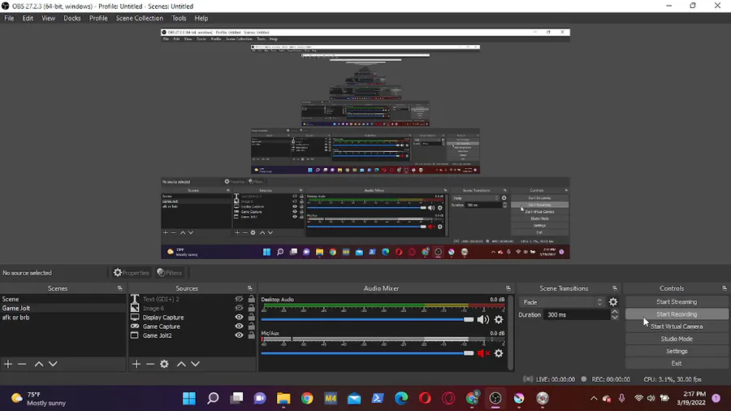The width and height of the screenshot is (731, 411).
Task: Open File menu
Action: pos(9,18)
